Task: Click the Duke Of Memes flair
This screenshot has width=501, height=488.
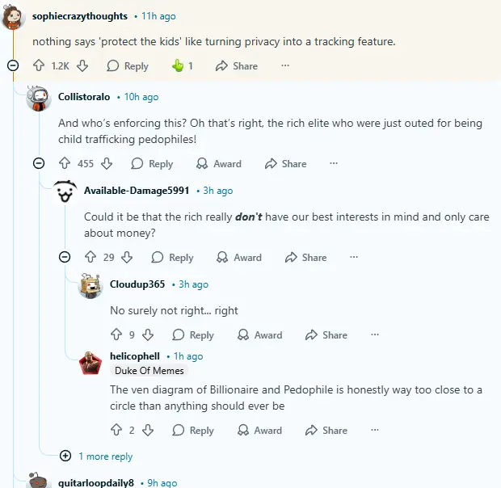Action: pyautogui.click(x=149, y=371)
